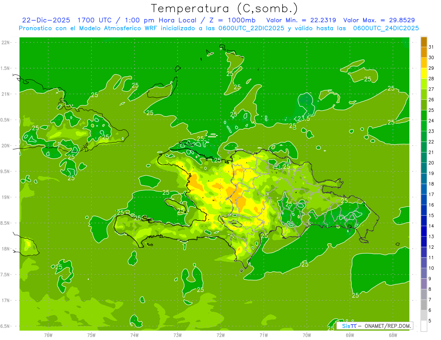Screen dimensions: 441x340
Task: Click the "68W" longitude label
Action: (x=393, y=335)
